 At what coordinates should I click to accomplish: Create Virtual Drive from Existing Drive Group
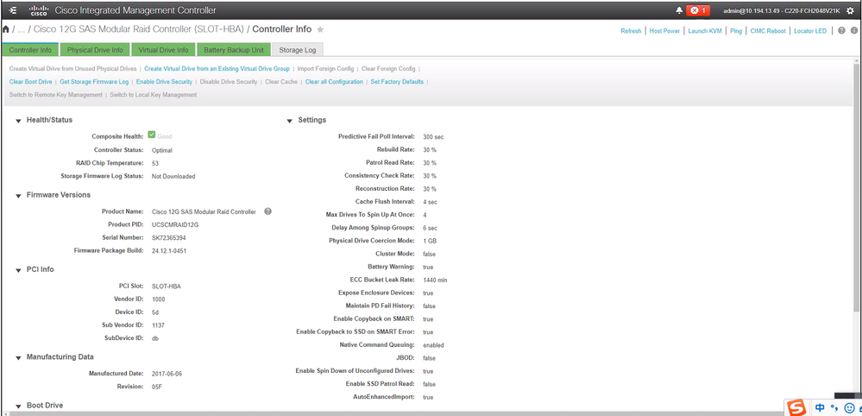click(217, 69)
